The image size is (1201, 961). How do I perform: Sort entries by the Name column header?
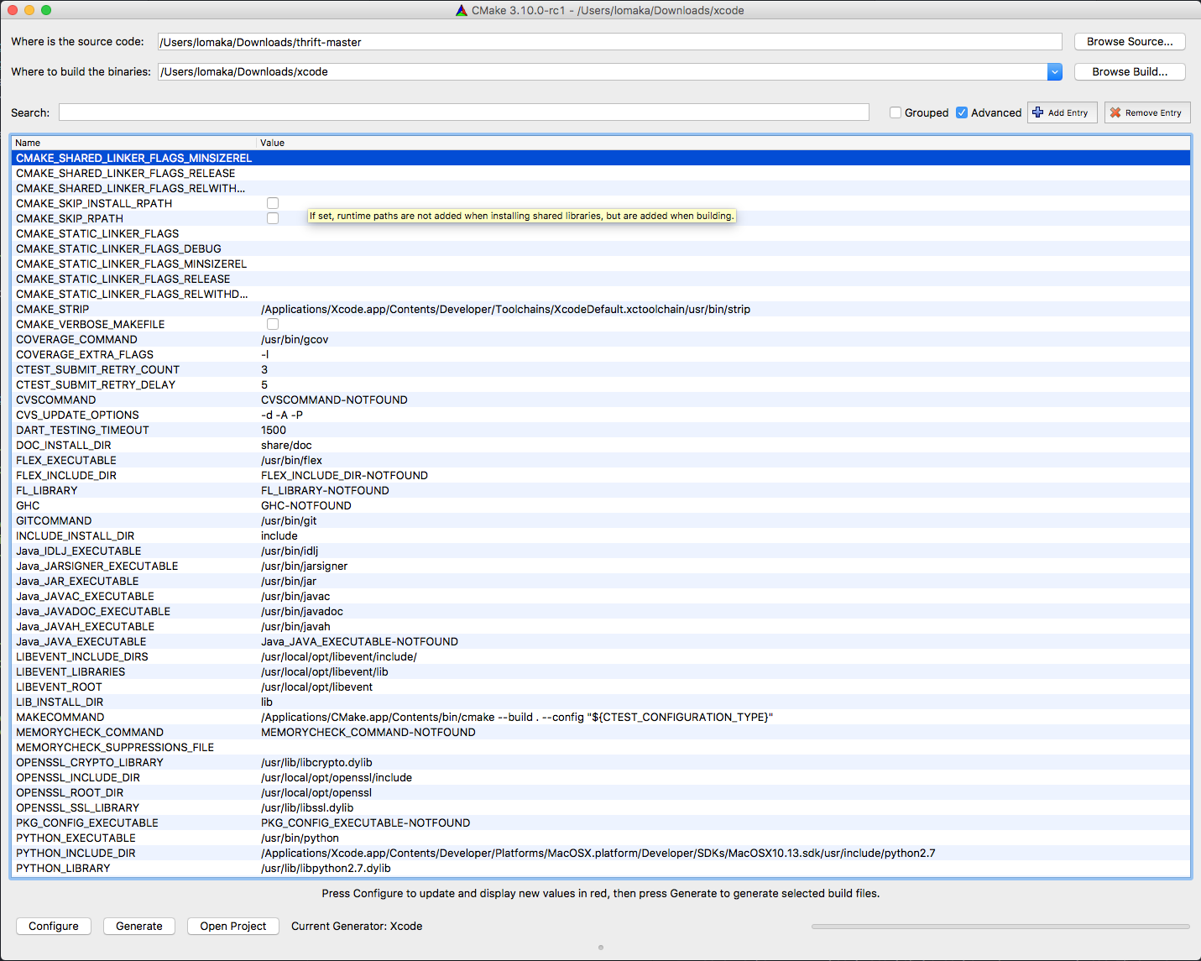pos(134,143)
